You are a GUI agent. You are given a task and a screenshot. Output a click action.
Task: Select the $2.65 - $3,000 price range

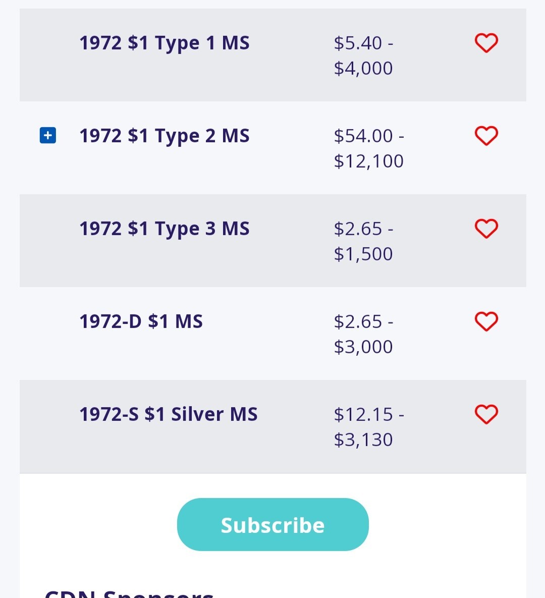point(363,334)
